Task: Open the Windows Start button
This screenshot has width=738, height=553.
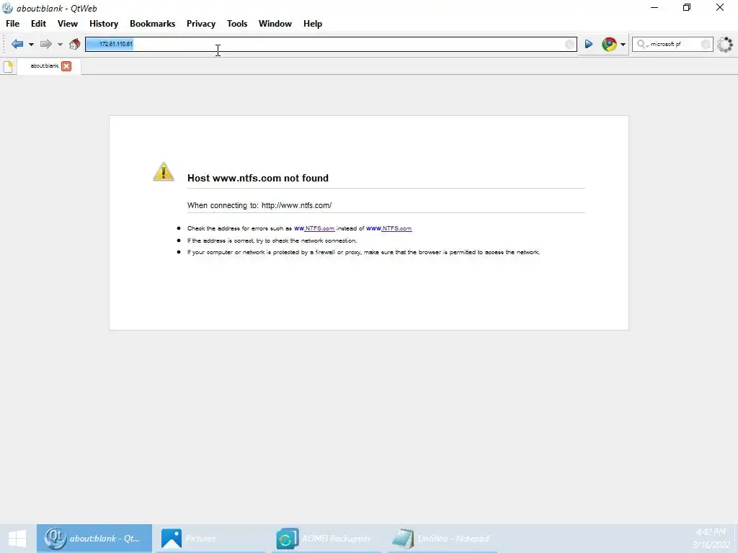Action: (x=17, y=539)
